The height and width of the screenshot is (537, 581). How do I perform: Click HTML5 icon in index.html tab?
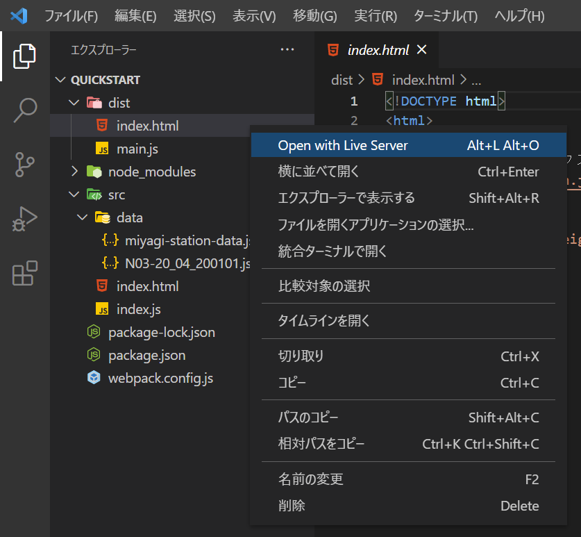click(333, 50)
